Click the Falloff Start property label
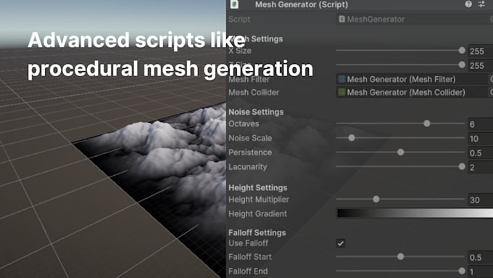Screen dimensions: 493x278 (x=250, y=257)
